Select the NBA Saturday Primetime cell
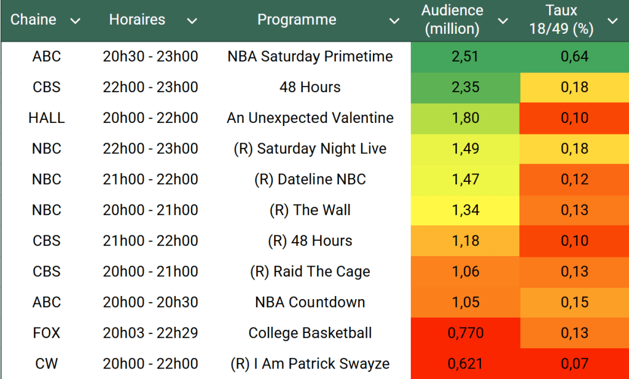Image resolution: width=629 pixels, height=379 pixels. click(310, 57)
